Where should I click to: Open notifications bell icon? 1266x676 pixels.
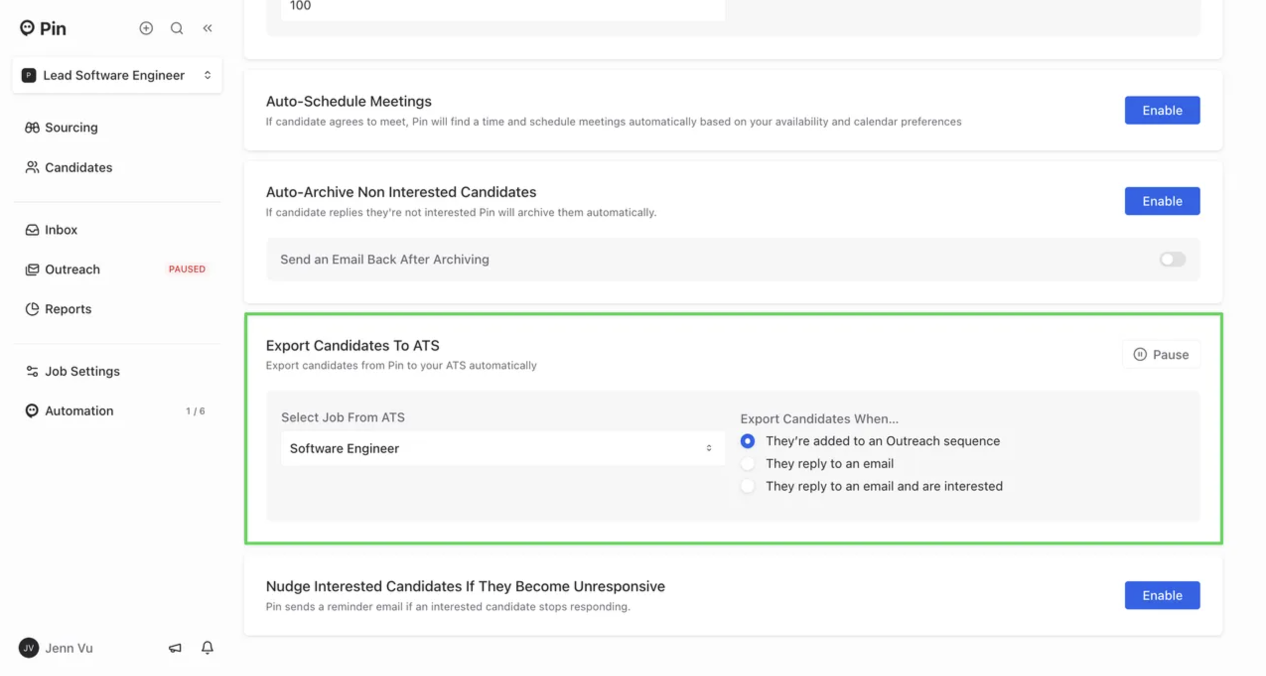(208, 647)
